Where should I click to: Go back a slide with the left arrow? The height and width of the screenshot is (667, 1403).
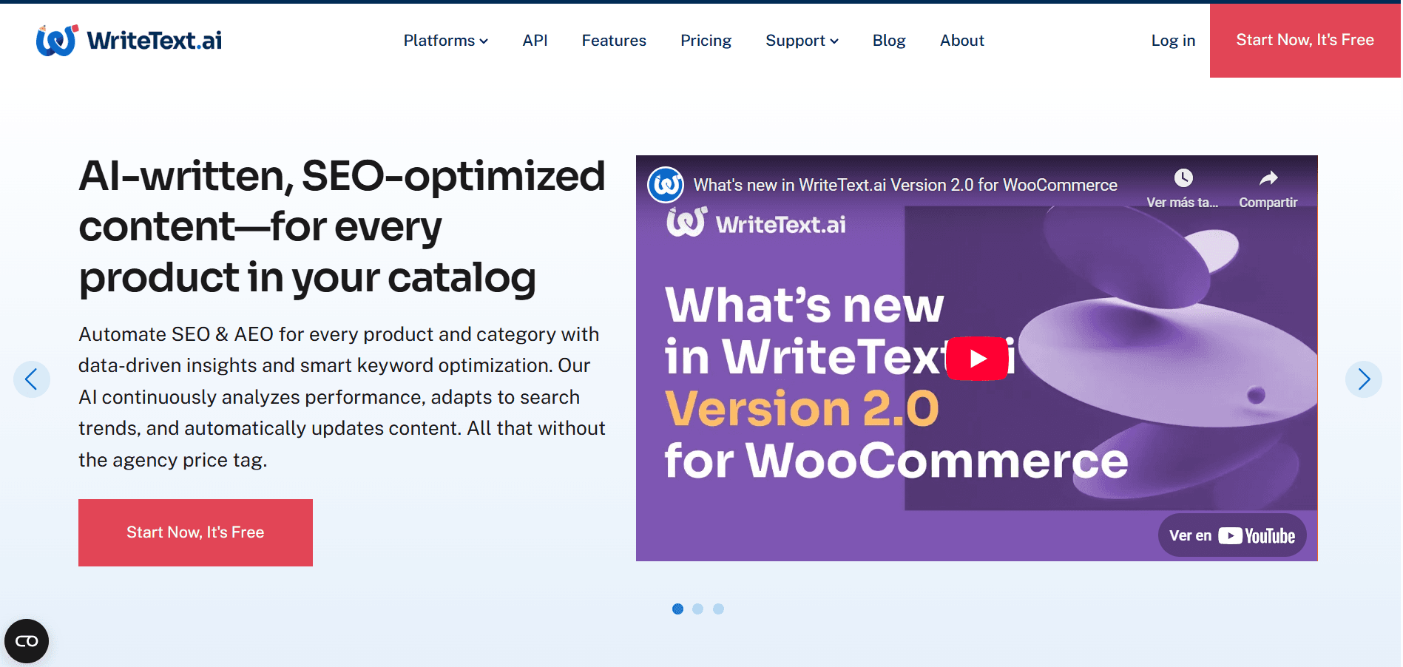click(x=32, y=379)
